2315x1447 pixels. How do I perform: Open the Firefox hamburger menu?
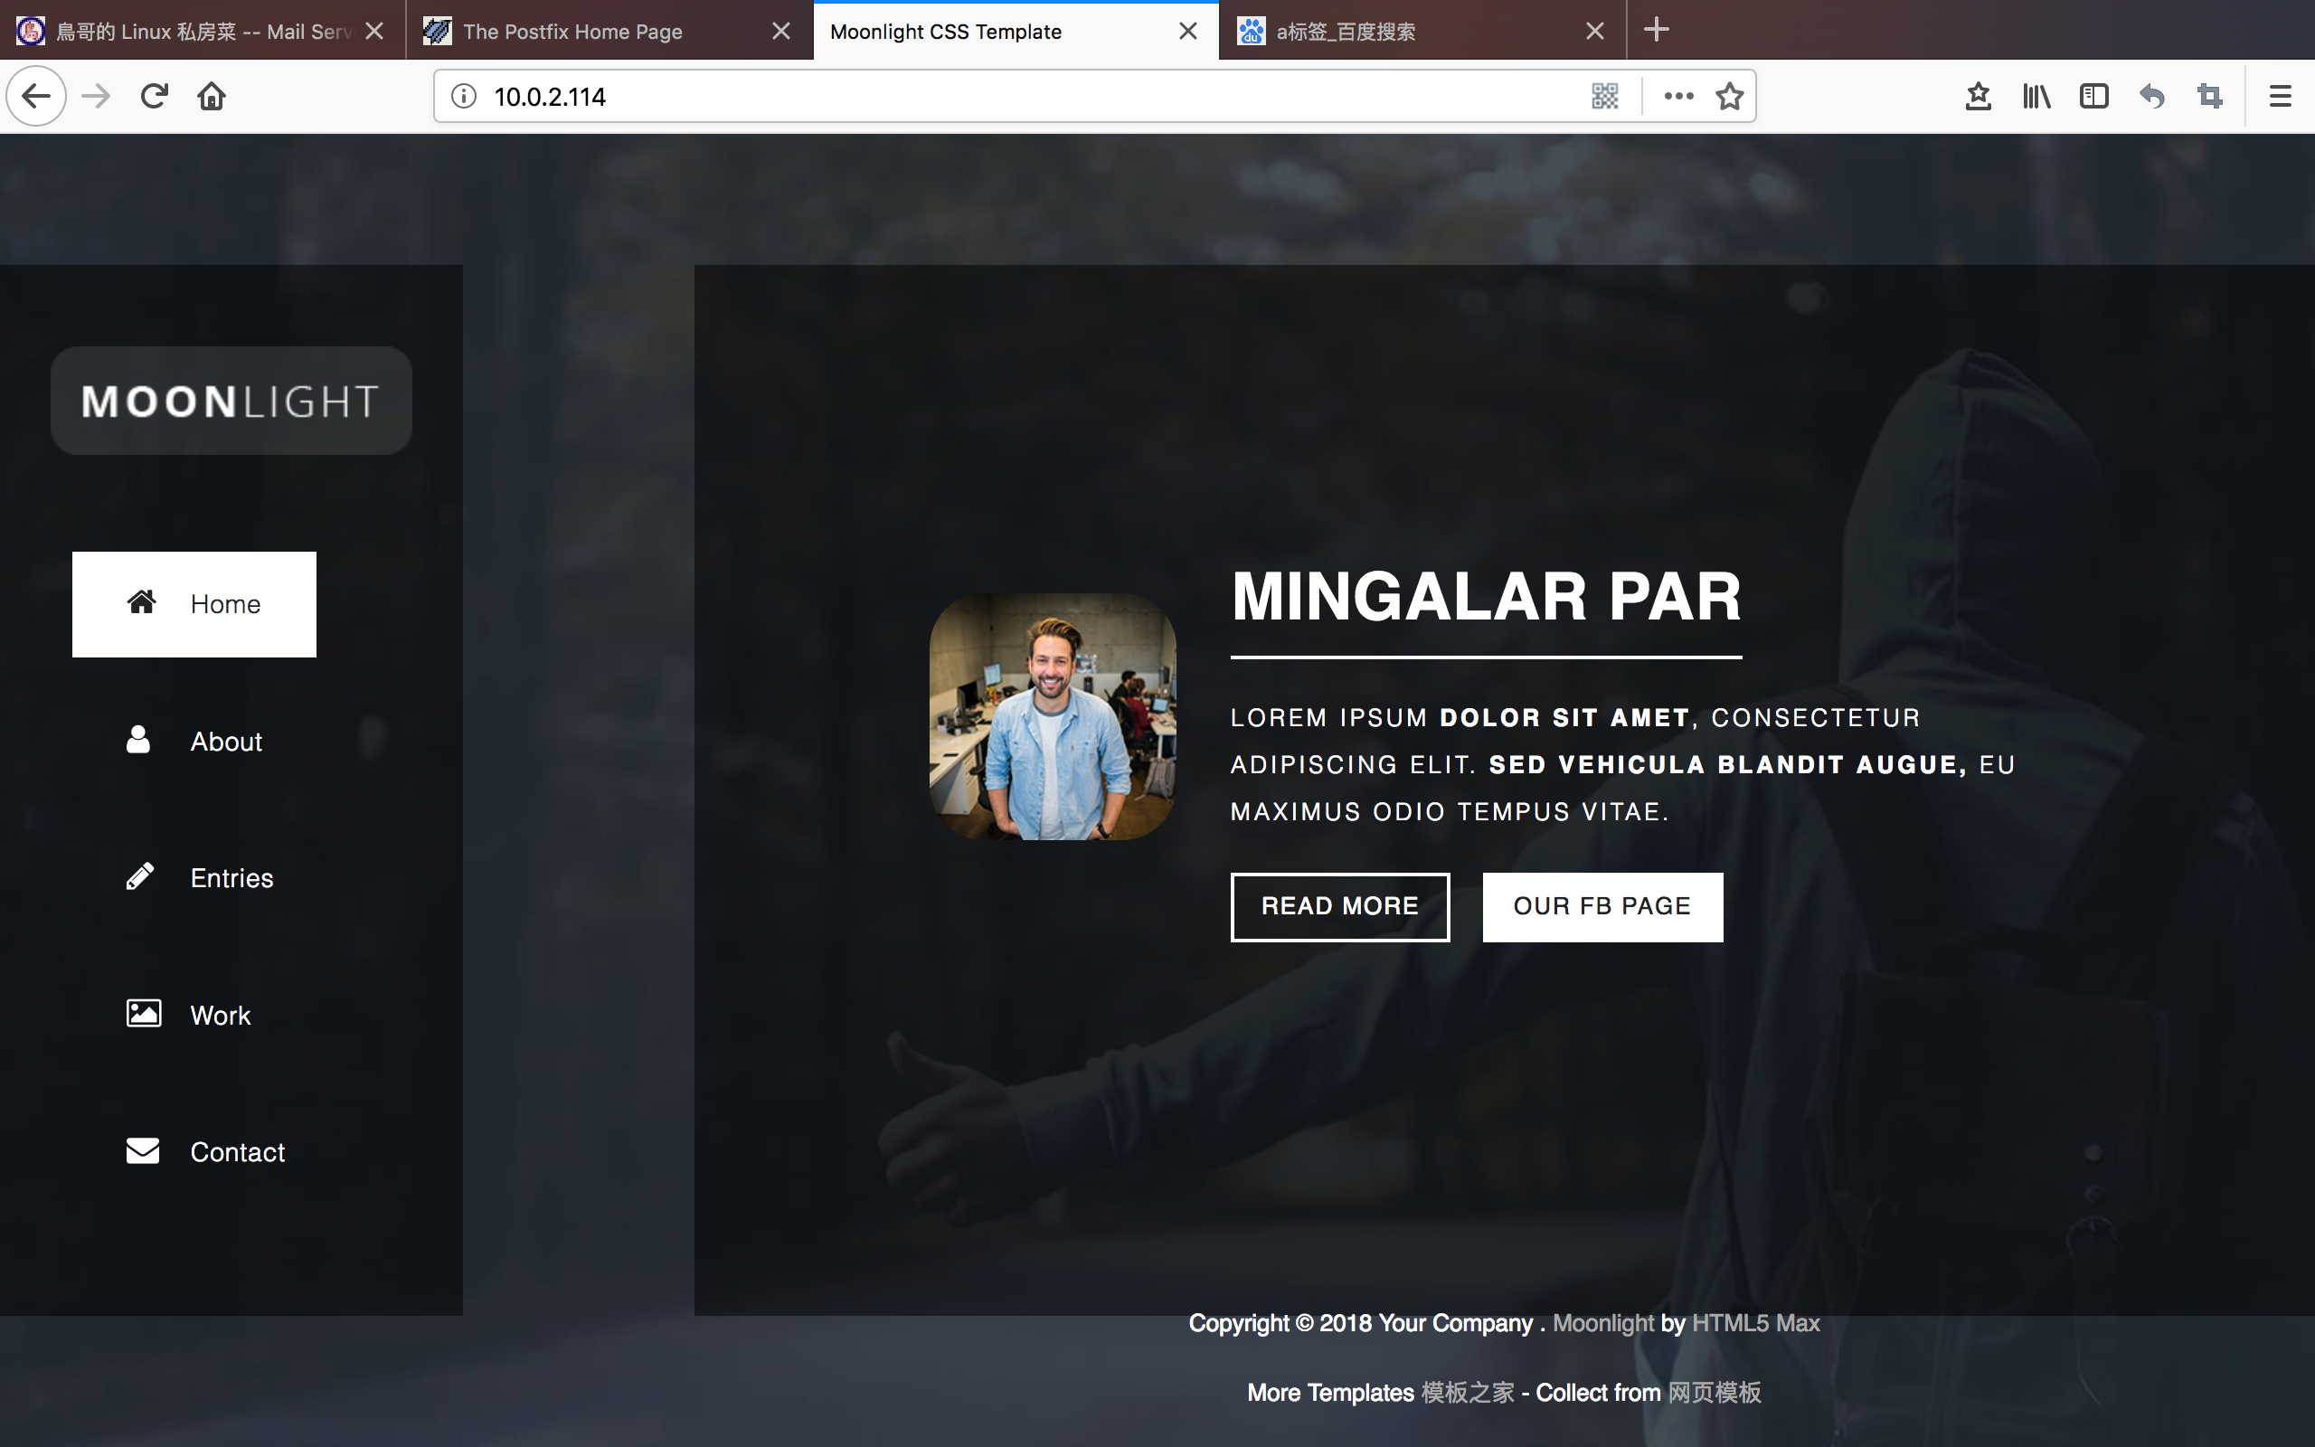[2280, 97]
